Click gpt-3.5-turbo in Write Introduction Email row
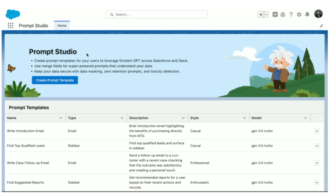The width and height of the screenshot is (330, 193). (262, 131)
